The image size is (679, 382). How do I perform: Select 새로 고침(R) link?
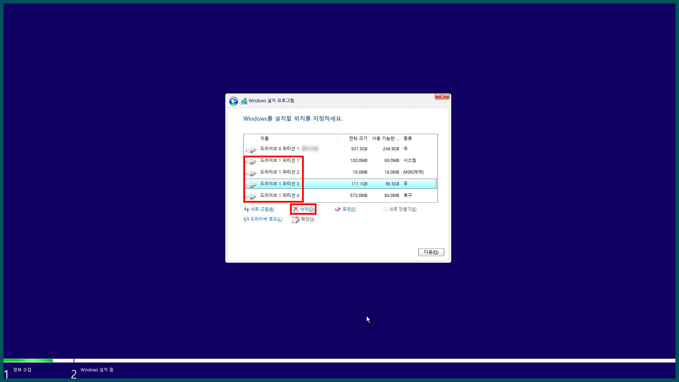262,209
